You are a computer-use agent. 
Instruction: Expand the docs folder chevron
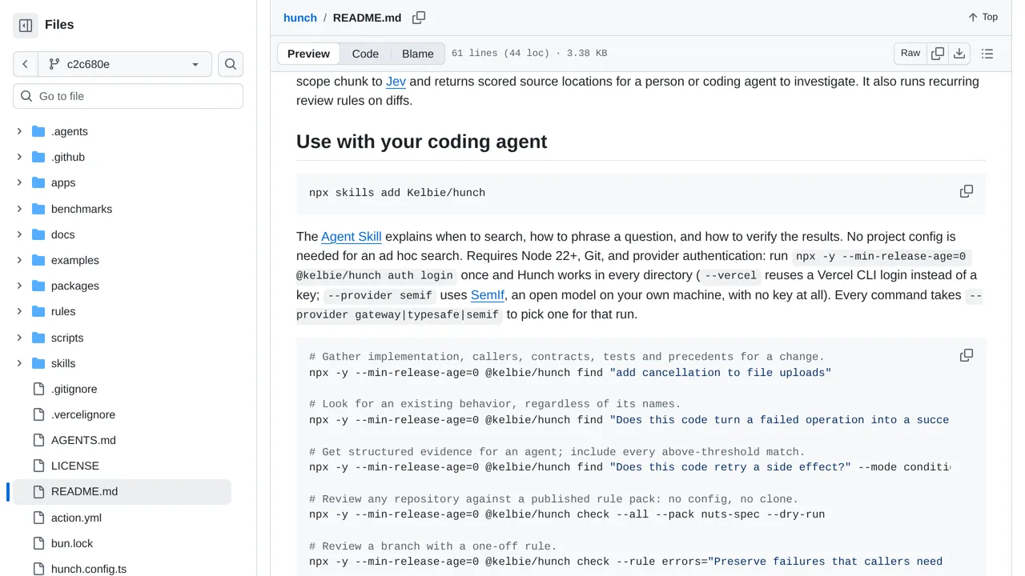pos(19,234)
